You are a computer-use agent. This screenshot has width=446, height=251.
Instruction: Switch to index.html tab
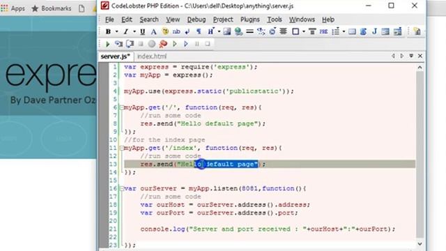pos(152,56)
